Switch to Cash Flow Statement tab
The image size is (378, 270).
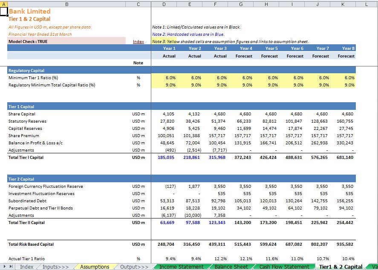pyautogui.click(x=284, y=267)
